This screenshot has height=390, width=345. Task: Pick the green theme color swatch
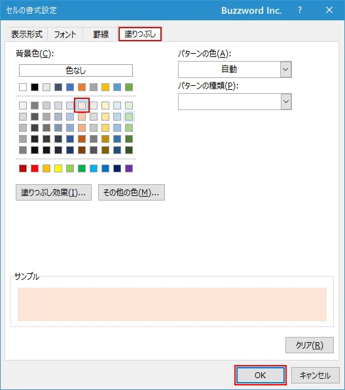coord(129,87)
